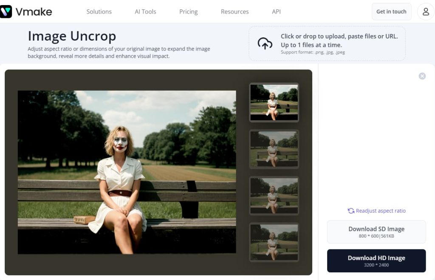Close the result panel with the X icon
Image resolution: width=435 pixels, height=280 pixels.
point(422,76)
